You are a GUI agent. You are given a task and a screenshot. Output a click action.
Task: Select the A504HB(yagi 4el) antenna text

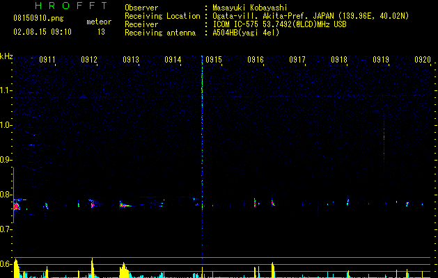(246, 33)
